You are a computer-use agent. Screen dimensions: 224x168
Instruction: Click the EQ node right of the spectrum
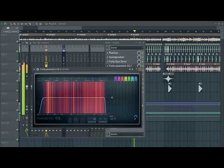(x=112, y=98)
